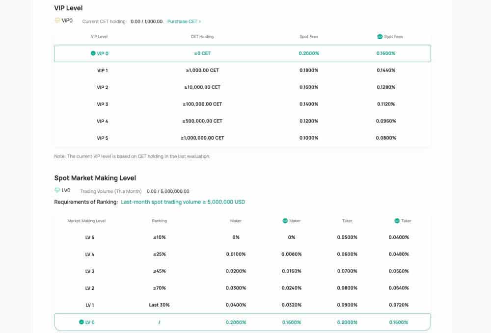Image resolution: width=491 pixels, height=333 pixels.
Task: Click the ≤45% ranking cell
Action: [x=160, y=271]
